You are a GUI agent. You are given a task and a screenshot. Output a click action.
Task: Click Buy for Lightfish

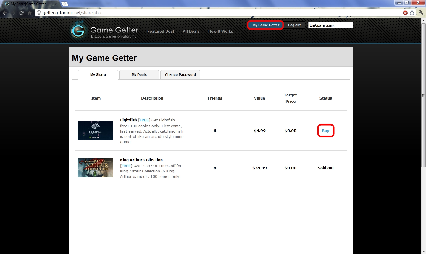pyautogui.click(x=326, y=131)
